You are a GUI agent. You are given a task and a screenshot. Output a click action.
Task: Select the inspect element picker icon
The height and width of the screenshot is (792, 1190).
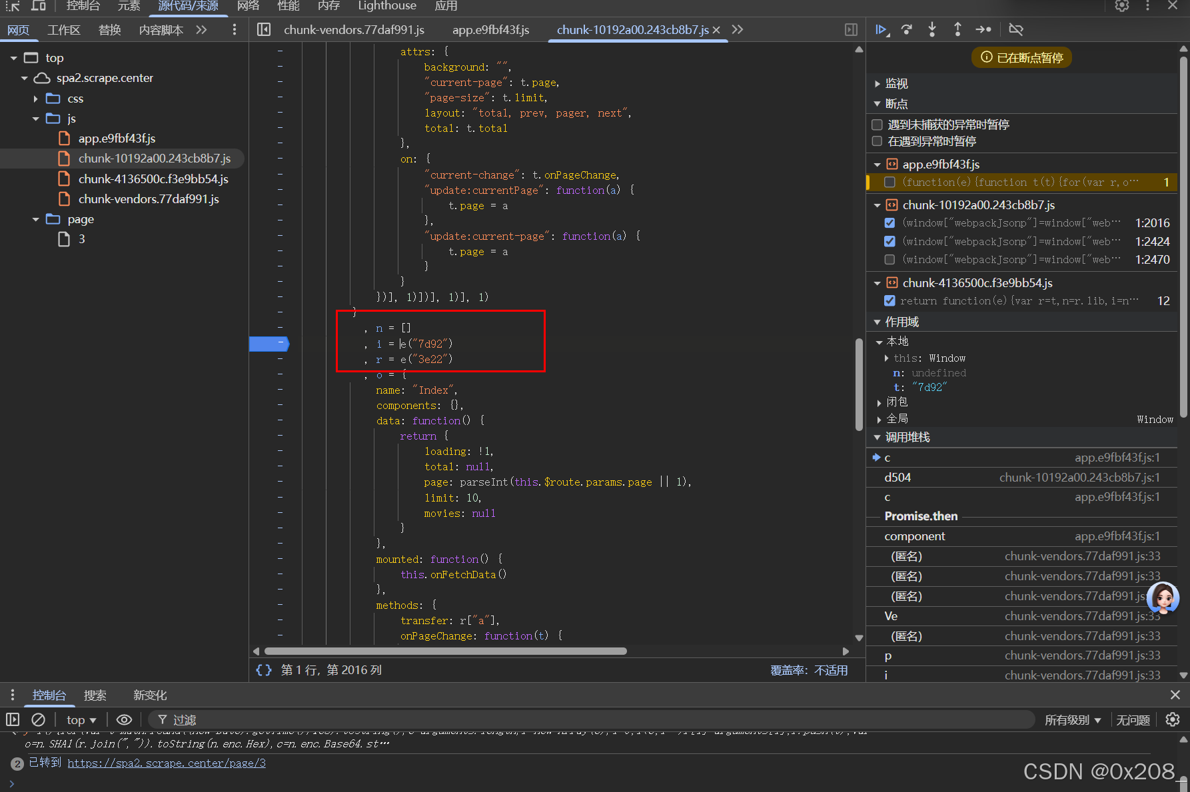click(x=13, y=6)
